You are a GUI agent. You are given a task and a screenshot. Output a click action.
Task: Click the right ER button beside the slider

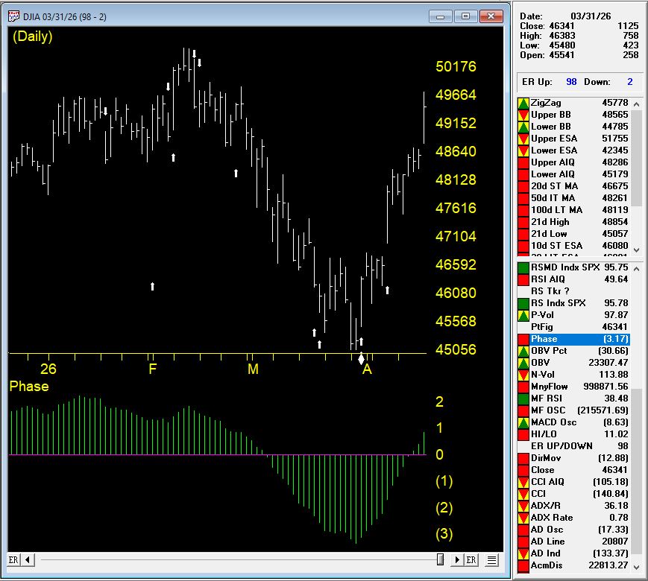pos(471,559)
